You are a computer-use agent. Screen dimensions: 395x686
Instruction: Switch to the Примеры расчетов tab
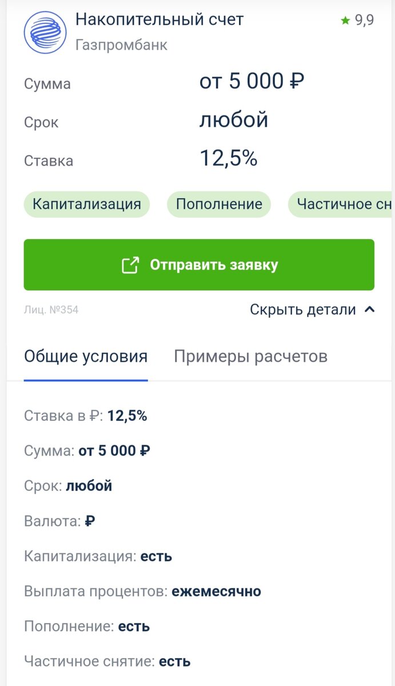[x=250, y=357]
